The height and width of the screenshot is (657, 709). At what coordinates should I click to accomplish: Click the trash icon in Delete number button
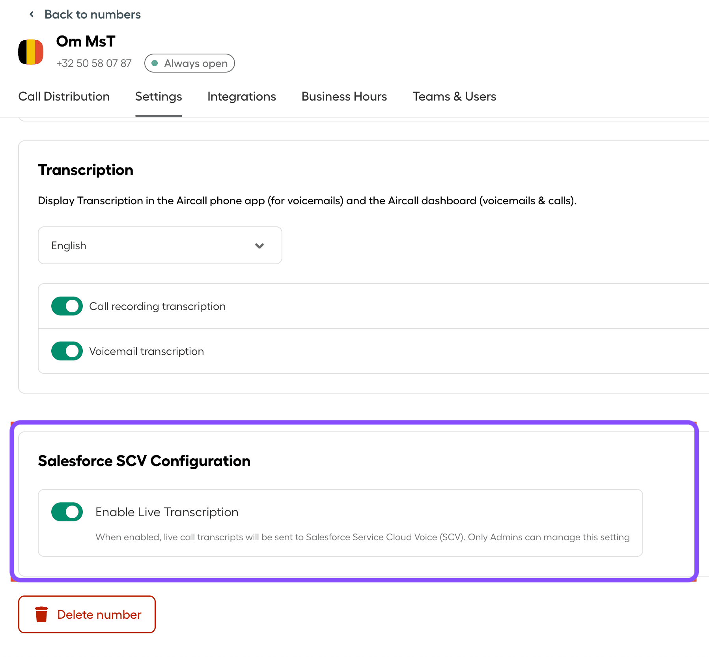pyautogui.click(x=41, y=614)
